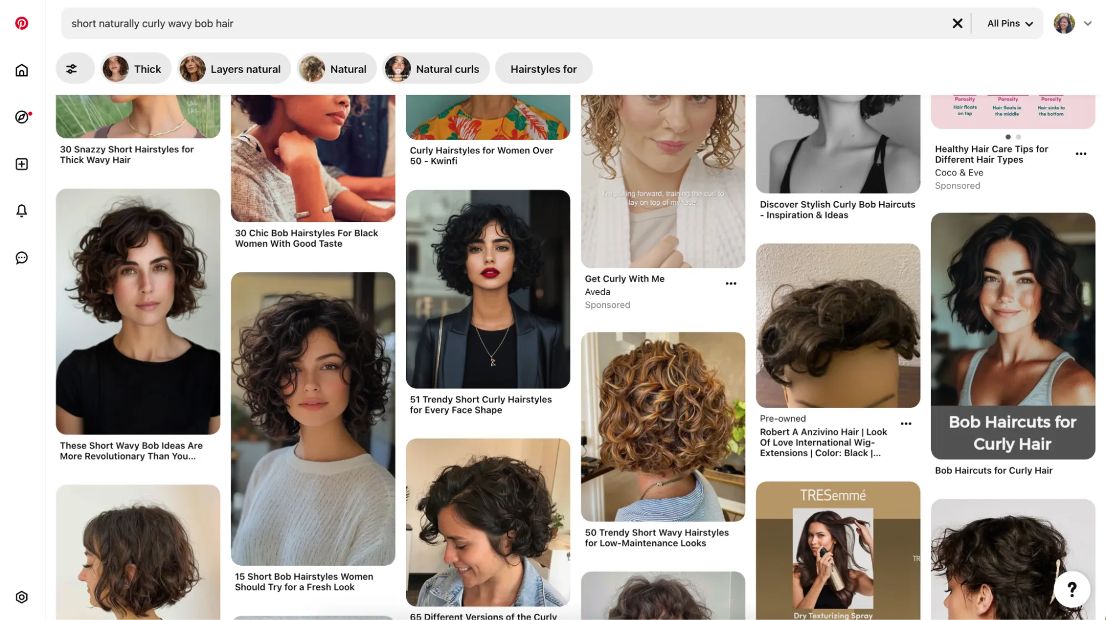Click the profile avatar icon top right
Image resolution: width=1106 pixels, height=620 pixels.
click(1064, 23)
